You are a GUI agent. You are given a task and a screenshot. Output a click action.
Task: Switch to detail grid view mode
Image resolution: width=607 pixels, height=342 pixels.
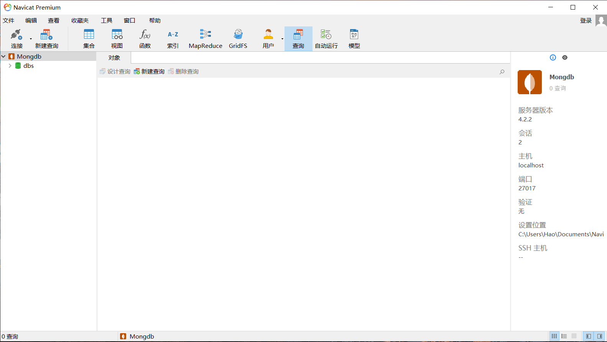coord(574,336)
